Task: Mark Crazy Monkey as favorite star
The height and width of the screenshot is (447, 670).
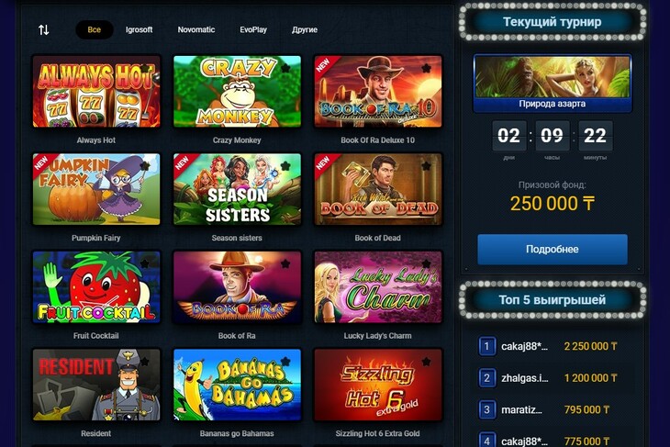Action: coord(285,68)
